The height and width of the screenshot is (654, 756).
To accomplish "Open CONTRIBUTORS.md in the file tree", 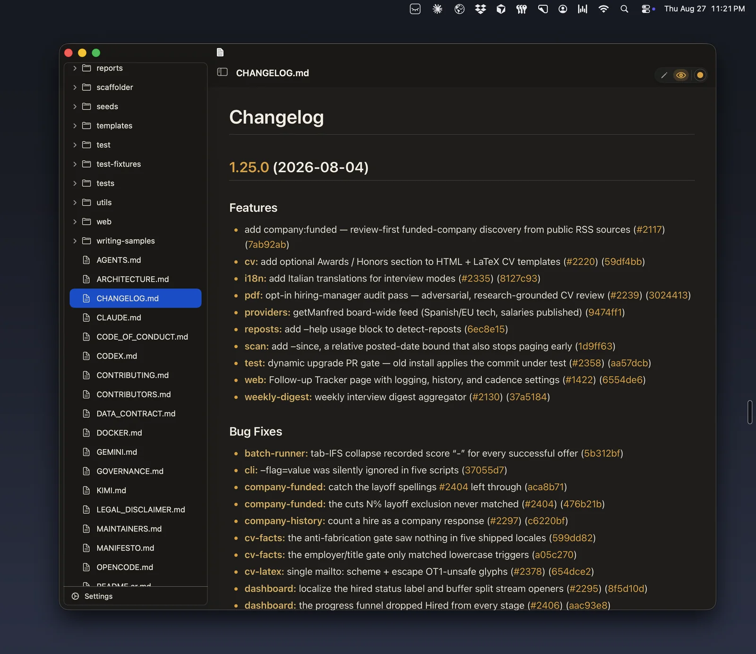I will [136, 395].
